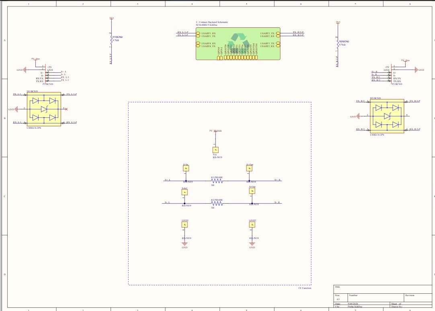Select the S+Out test point pad
The height and width of the screenshot is (311, 435).
pyautogui.click(x=249, y=168)
